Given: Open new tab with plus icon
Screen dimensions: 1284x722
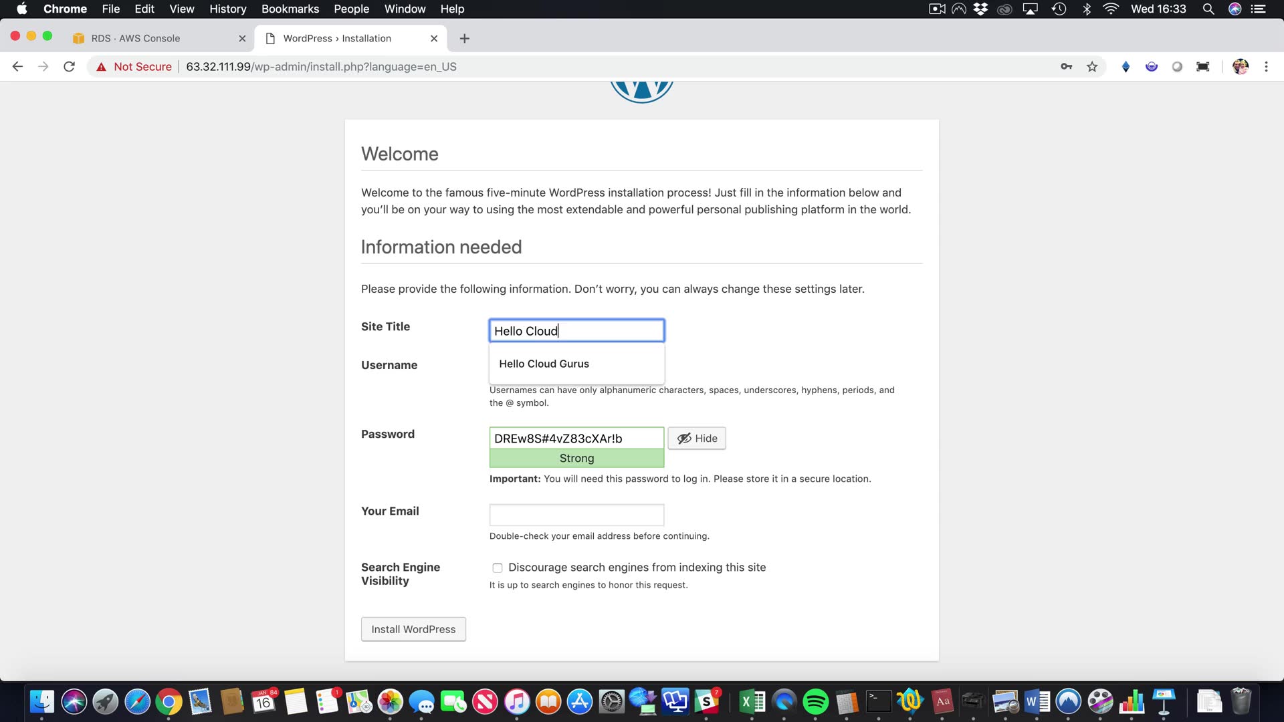Looking at the screenshot, I should 464,39.
